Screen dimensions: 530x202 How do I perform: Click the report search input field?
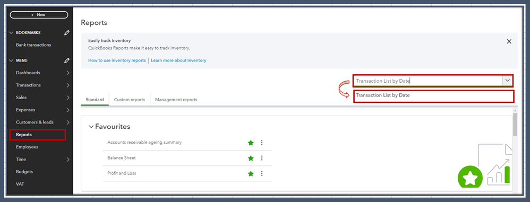(428, 81)
